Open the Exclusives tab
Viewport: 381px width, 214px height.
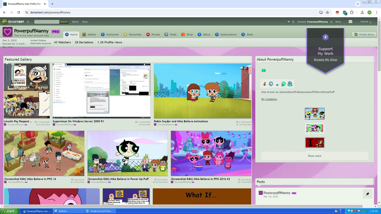click(110, 34)
